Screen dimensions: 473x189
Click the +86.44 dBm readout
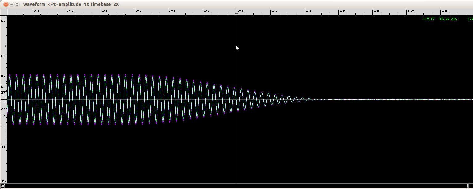pyautogui.click(x=447, y=19)
